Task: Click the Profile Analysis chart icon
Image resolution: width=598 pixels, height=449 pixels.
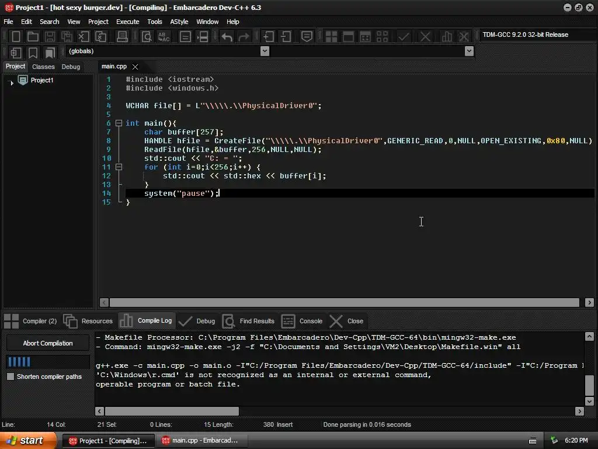Action: pyautogui.click(x=447, y=37)
